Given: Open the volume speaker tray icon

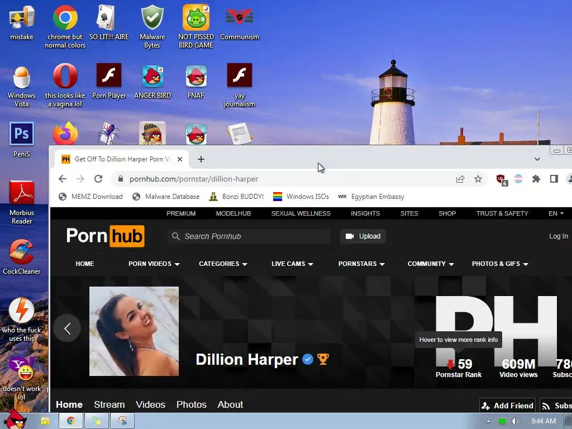Looking at the screenshot, I should click(x=515, y=421).
